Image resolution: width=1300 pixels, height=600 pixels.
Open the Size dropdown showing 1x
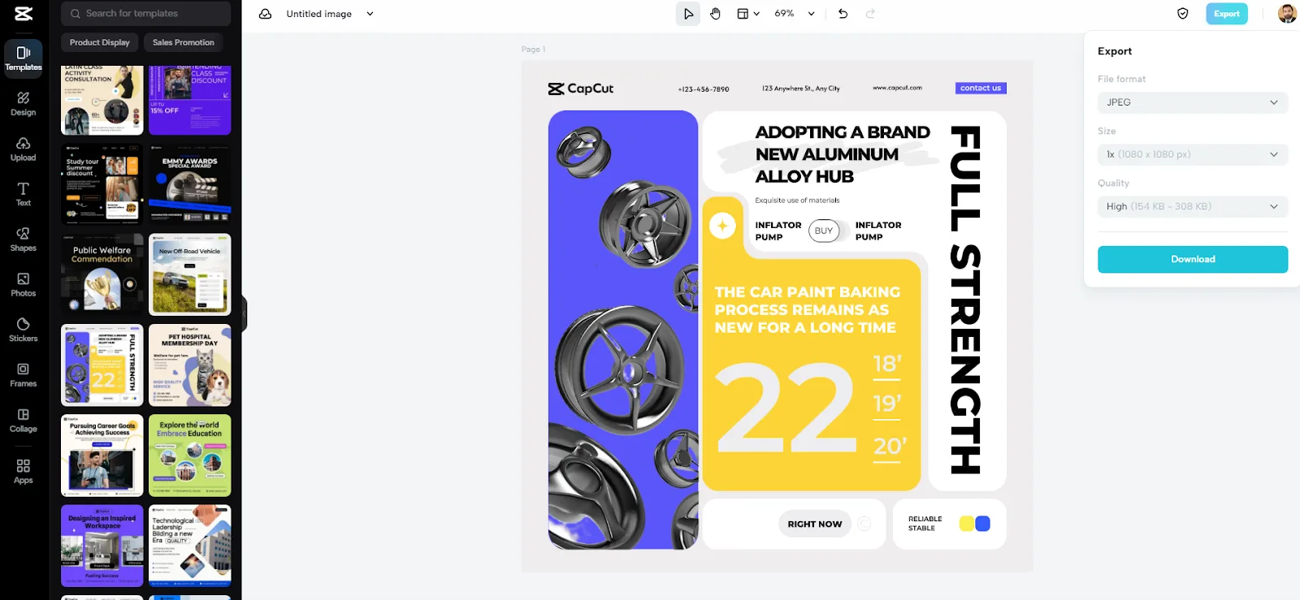[x=1192, y=154]
